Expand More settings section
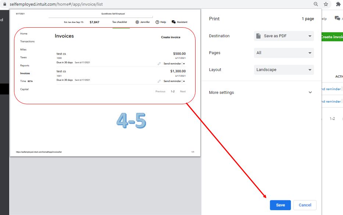Image resolution: width=343 pixels, height=215 pixels. click(x=261, y=92)
